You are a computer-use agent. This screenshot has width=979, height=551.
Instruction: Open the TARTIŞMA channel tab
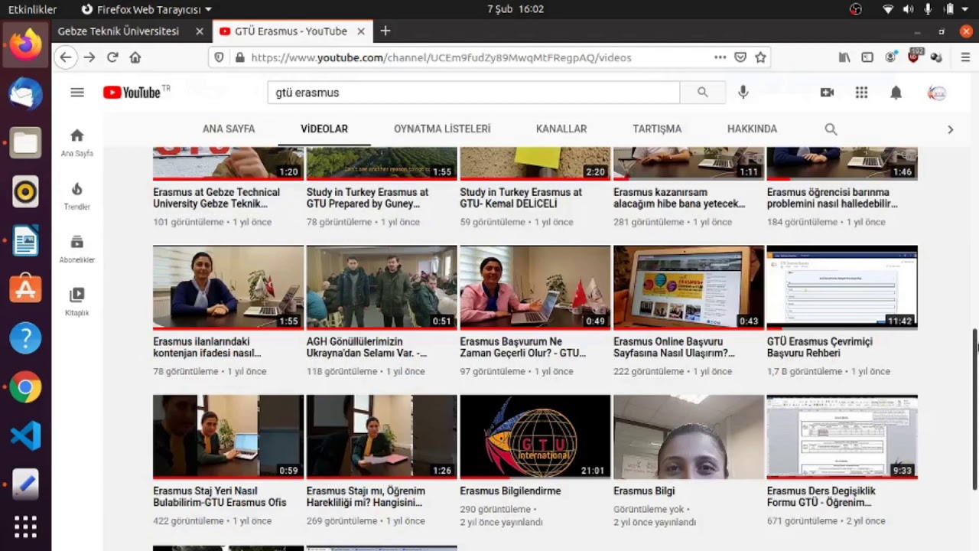pos(657,129)
